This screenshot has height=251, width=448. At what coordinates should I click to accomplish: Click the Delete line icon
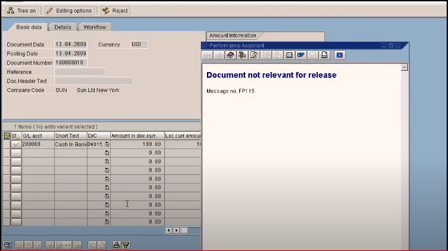point(77,245)
